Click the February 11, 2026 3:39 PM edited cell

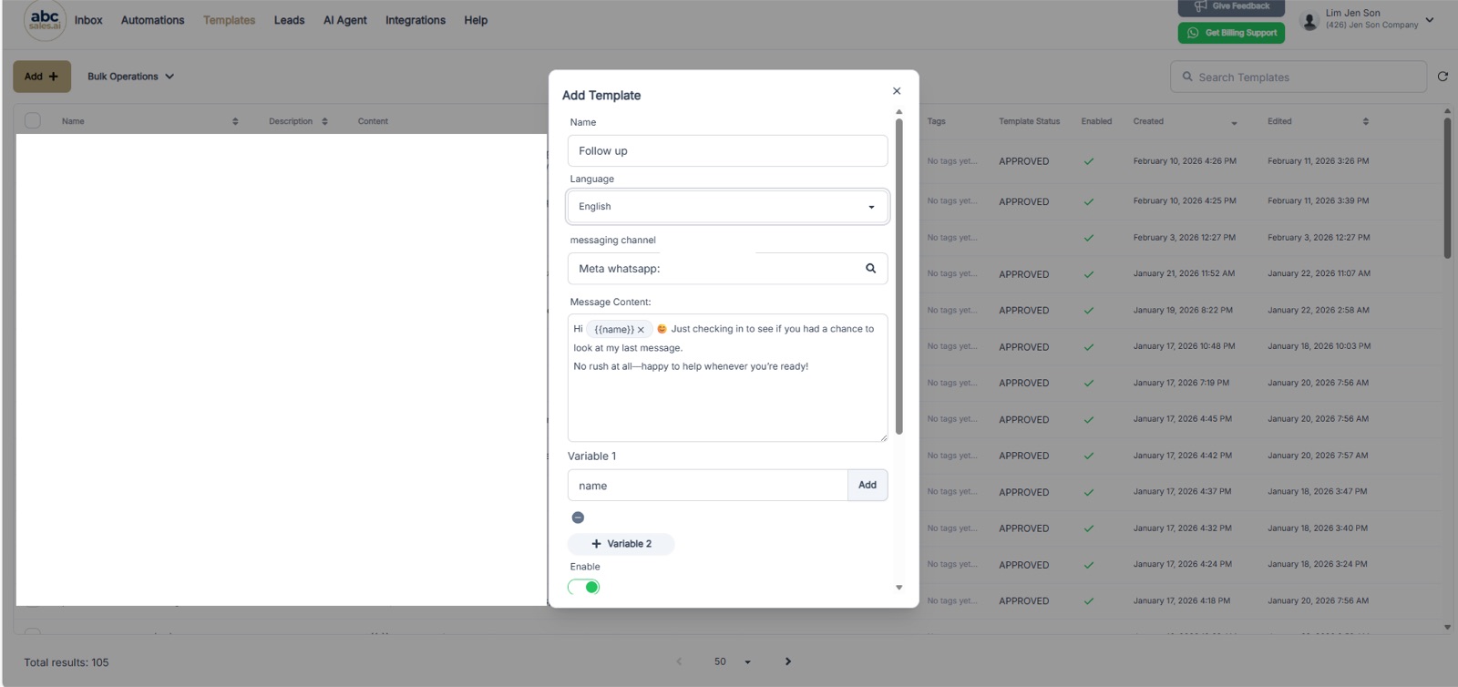pyautogui.click(x=1318, y=200)
